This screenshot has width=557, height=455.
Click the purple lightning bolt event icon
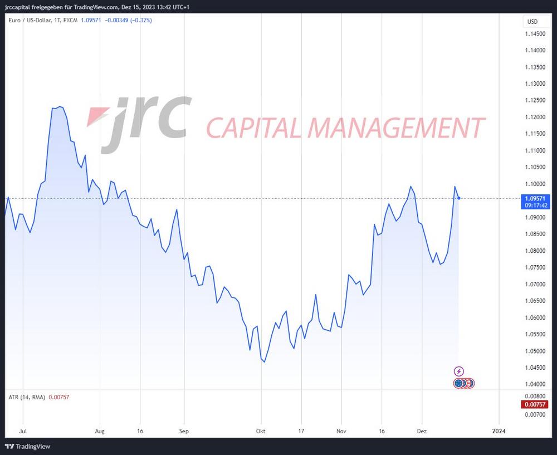tap(459, 371)
